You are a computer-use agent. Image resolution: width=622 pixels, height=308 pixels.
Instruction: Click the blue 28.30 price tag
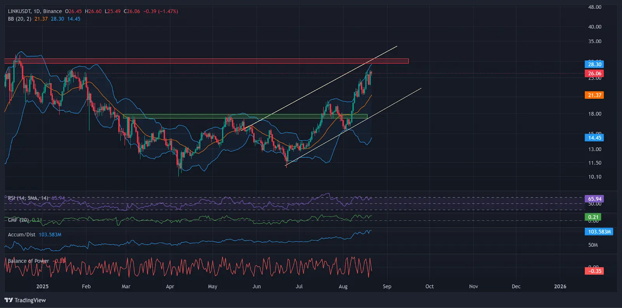[594, 65]
